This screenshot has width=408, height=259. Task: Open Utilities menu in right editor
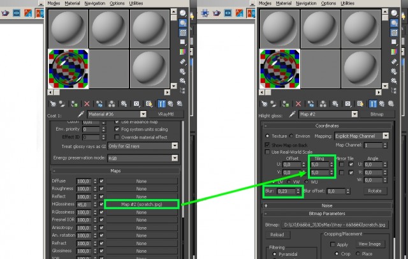click(347, 3)
